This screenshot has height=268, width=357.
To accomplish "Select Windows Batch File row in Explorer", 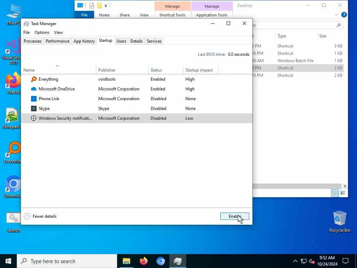I will [298, 61].
